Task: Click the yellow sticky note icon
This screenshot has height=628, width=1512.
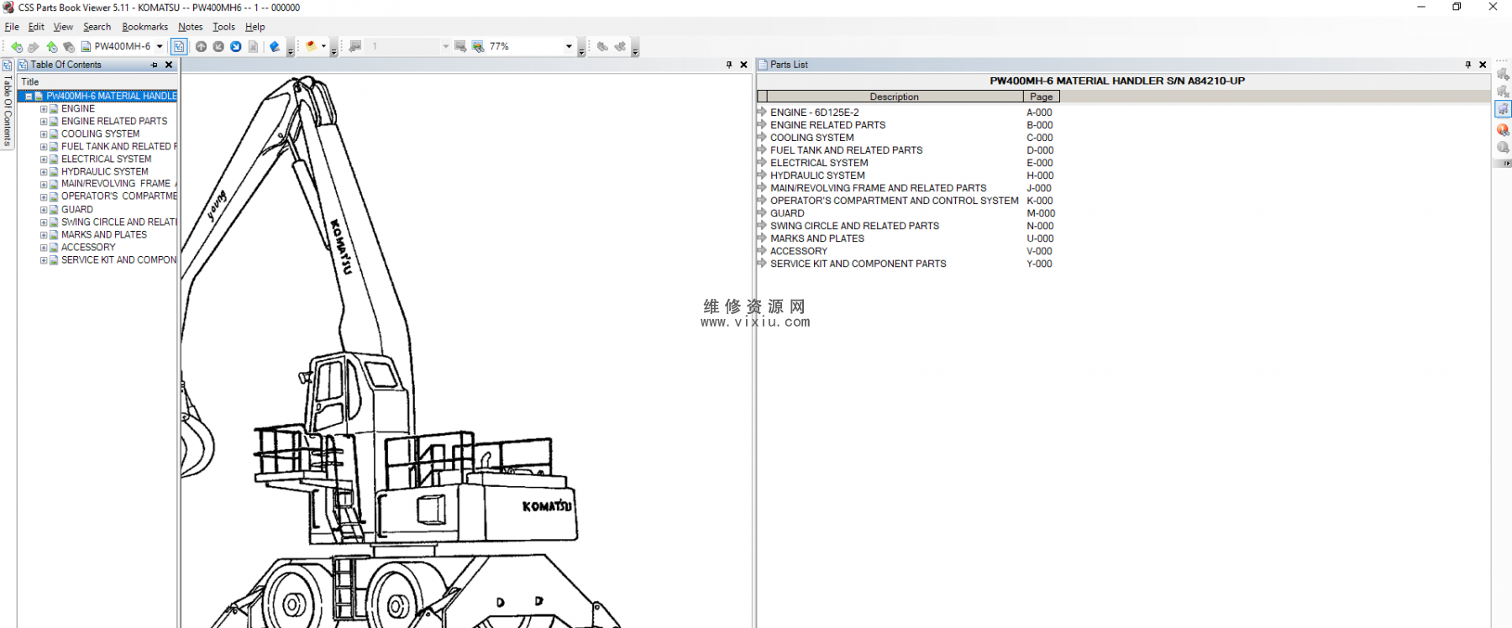Action: tap(312, 47)
